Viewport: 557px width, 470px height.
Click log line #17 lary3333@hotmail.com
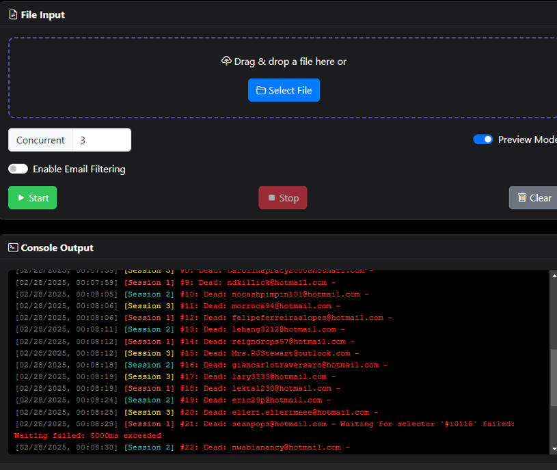[176, 376]
